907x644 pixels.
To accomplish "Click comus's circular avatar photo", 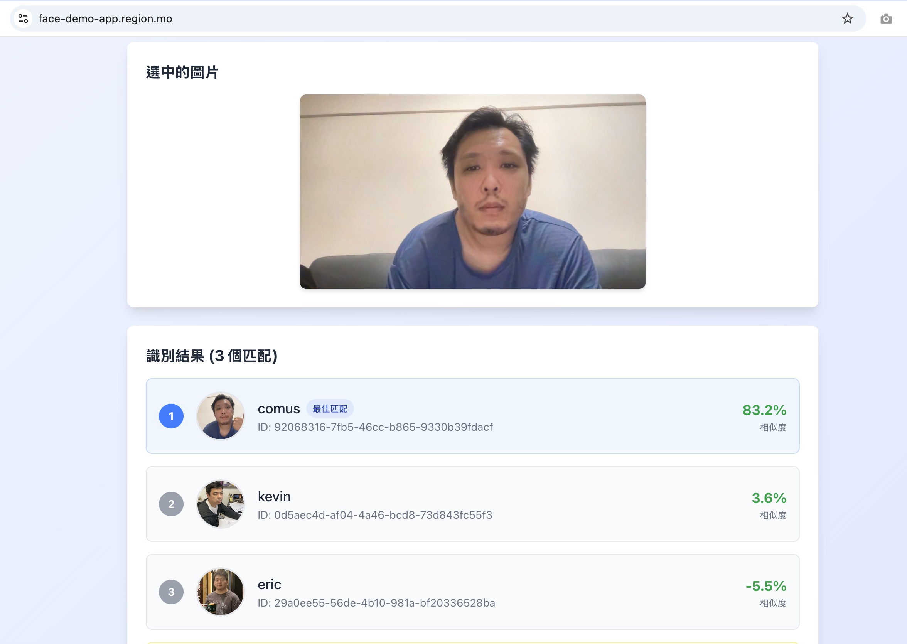I will click(221, 416).
